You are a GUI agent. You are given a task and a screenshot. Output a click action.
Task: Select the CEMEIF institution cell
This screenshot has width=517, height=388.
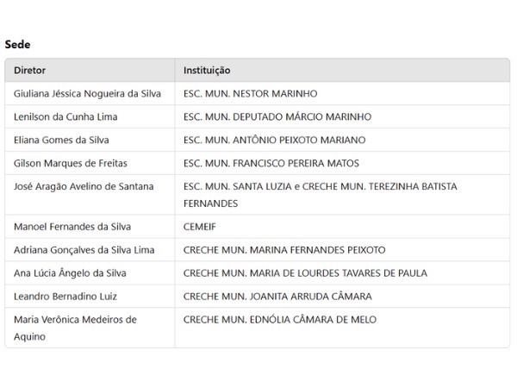(x=342, y=227)
